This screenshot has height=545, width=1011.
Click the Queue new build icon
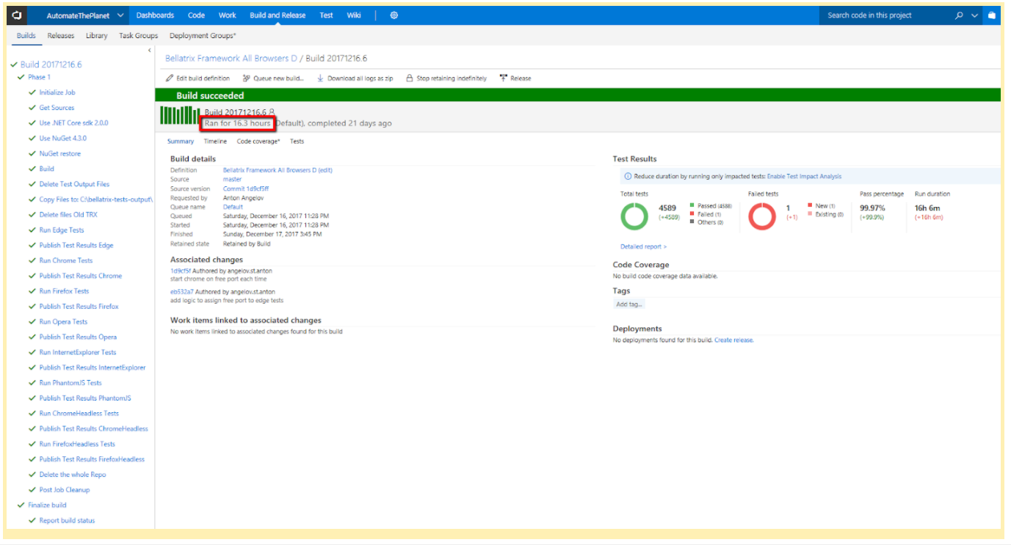click(x=247, y=78)
